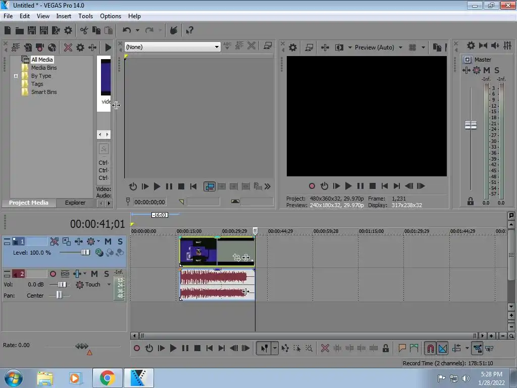Remove selected media with red X icon
517x388 pixels.
coord(68,47)
